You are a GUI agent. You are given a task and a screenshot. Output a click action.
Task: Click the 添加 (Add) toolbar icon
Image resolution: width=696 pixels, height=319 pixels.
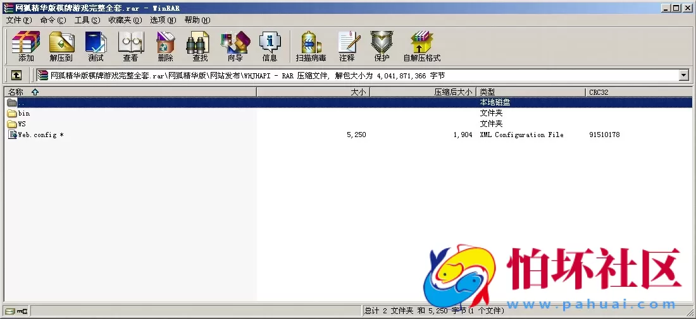[26, 46]
